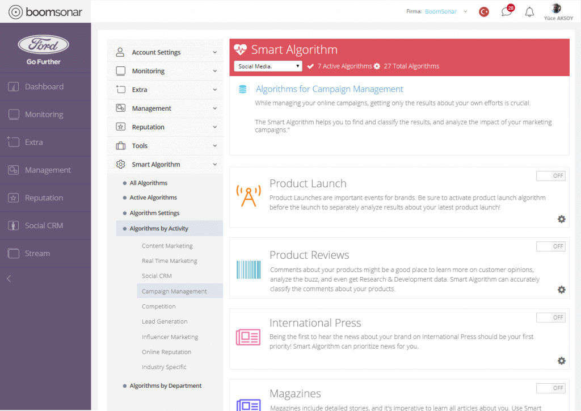This screenshot has height=411, width=581.
Task: Click the Account Settings person icon
Action: coord(120,52)
